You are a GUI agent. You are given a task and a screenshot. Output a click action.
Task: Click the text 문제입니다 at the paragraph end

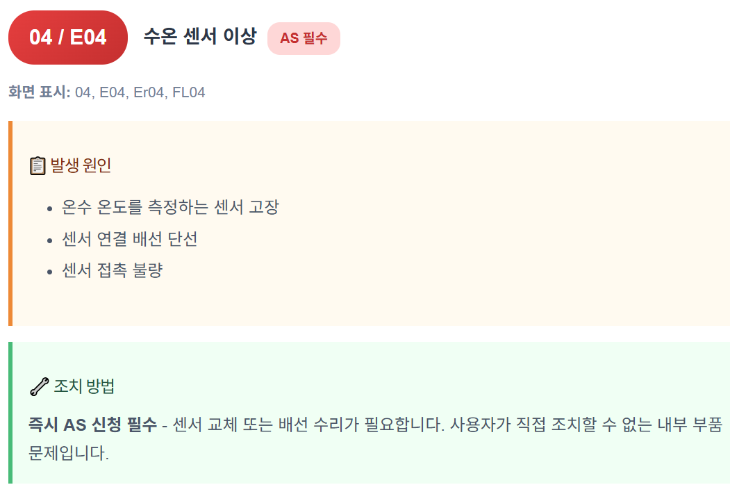coord(69,452)
